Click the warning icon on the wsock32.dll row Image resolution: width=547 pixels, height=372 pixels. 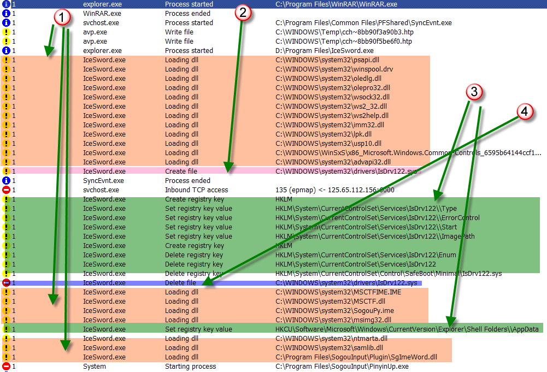coord(6,97)
